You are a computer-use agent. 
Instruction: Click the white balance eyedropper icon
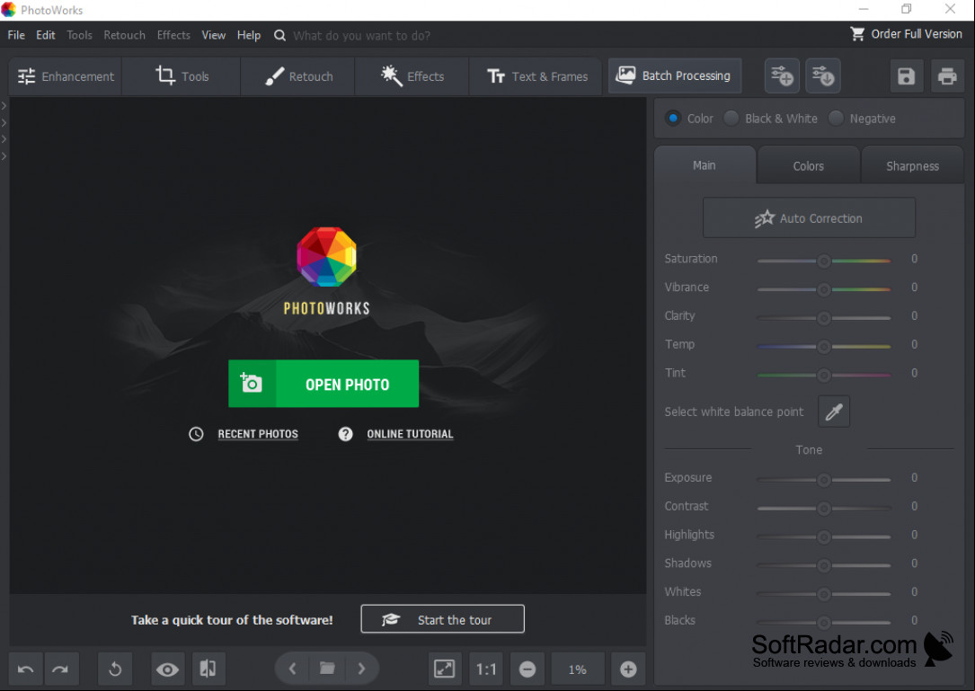[x=834, y=412]
